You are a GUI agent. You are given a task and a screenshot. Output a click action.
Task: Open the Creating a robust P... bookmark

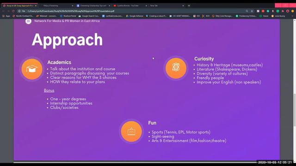[x=156, y=16]
